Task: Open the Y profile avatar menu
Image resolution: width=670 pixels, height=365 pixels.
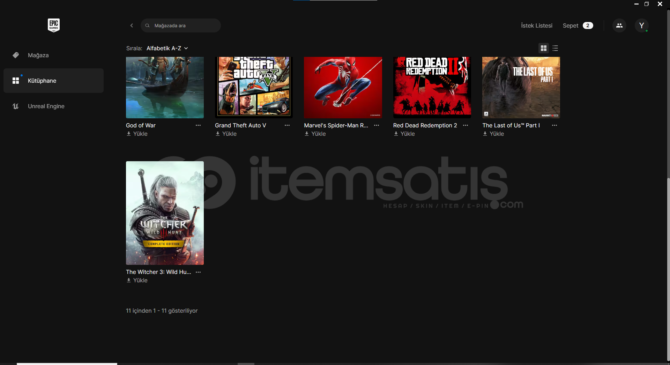Action: (x=641, y=25)
